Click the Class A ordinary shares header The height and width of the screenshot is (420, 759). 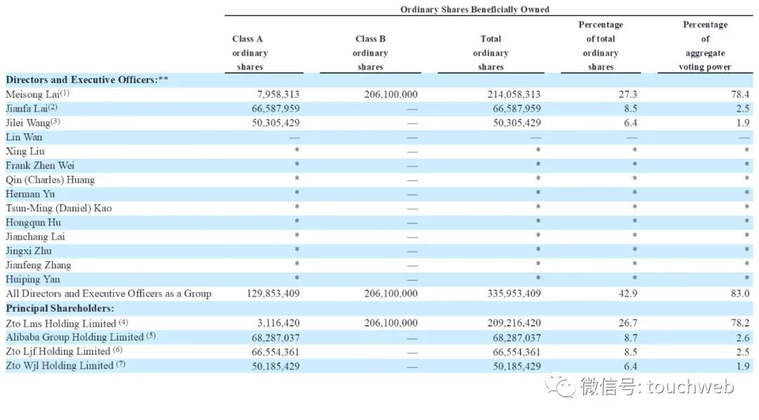point(249,53)
